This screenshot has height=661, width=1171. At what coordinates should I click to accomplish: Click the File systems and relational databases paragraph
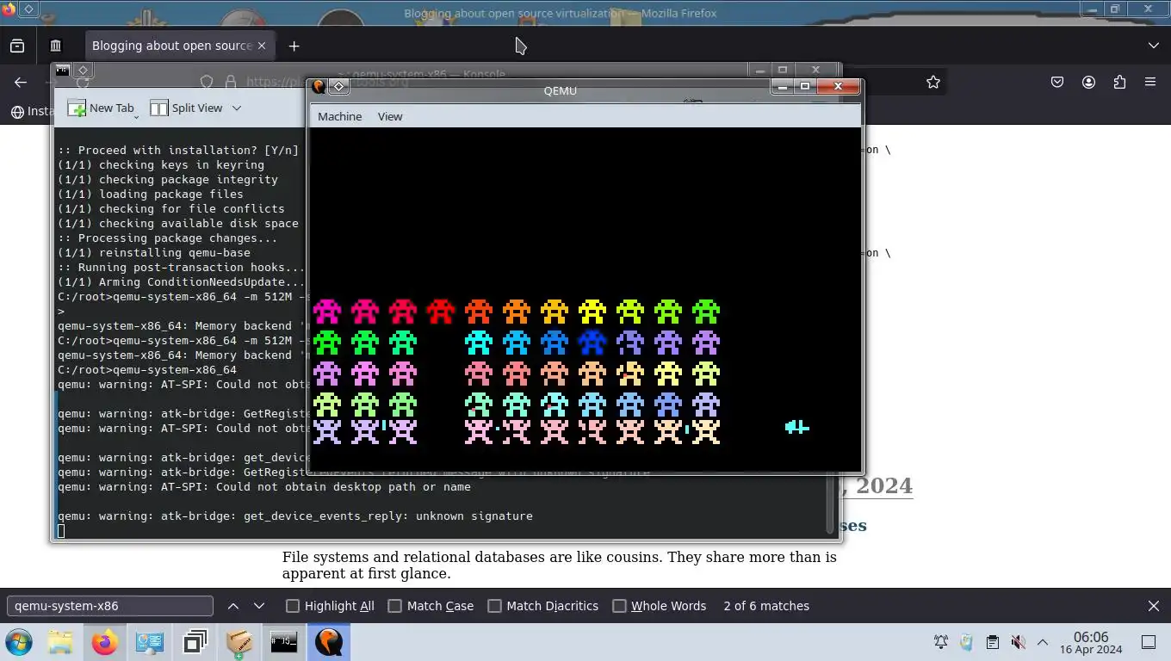(560, 565)
